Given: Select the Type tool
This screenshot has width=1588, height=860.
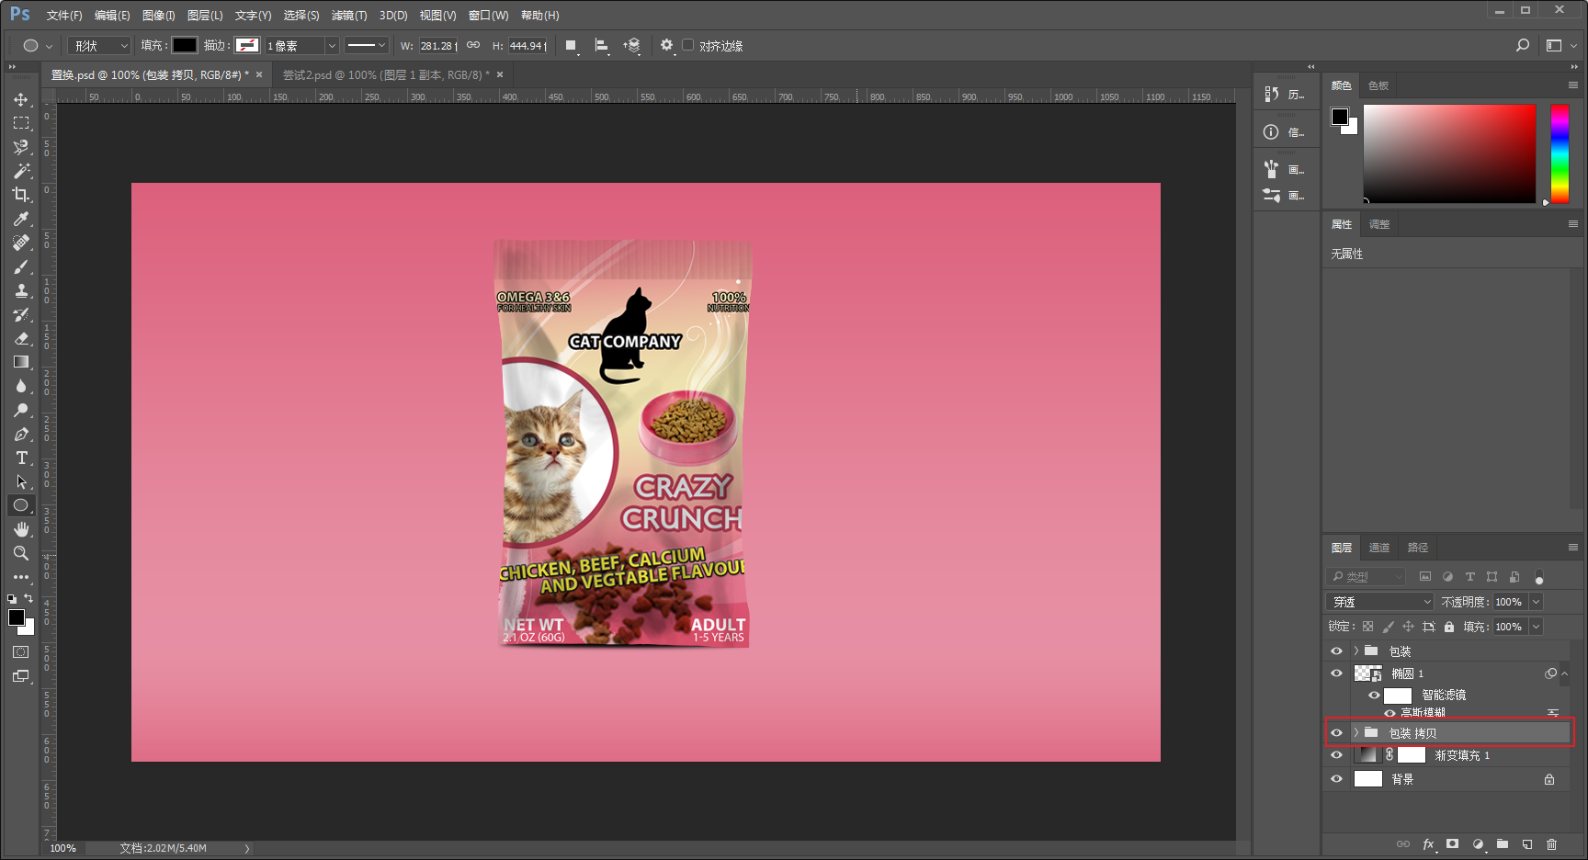Looking at the screenshot, I should click(21, 458).
